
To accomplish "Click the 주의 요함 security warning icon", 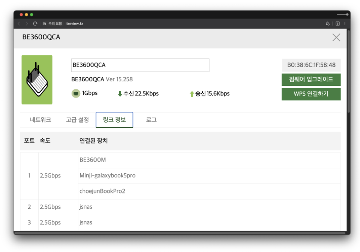I will click(45, 24).
